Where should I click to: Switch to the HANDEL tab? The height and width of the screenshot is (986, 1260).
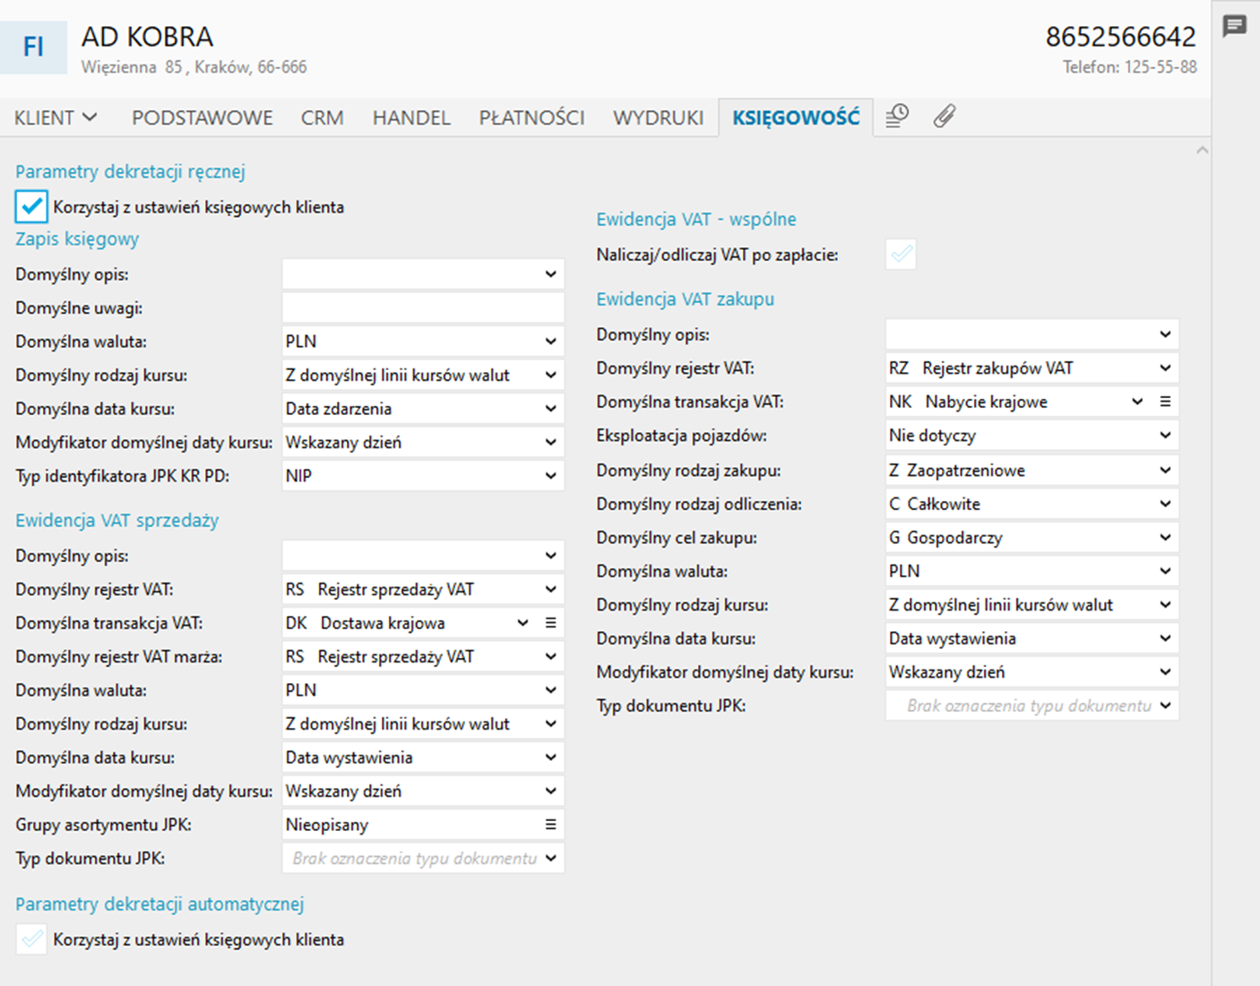coord(411,117)
